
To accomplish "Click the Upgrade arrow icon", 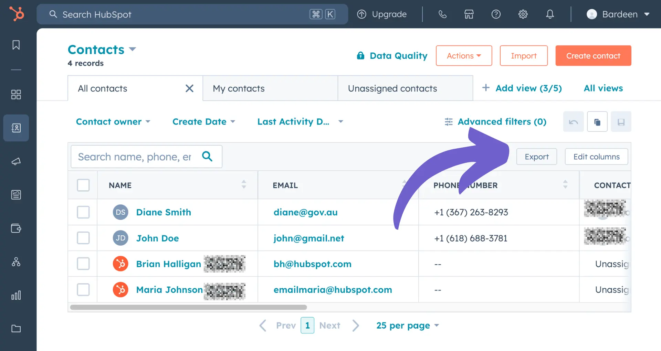I will click(x=361, y=14).
